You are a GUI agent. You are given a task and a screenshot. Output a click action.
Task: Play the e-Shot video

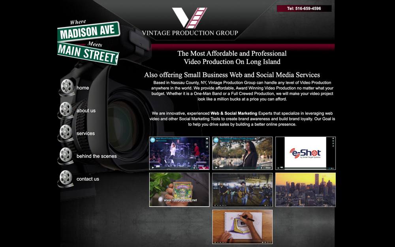click(x=278, y=168)
